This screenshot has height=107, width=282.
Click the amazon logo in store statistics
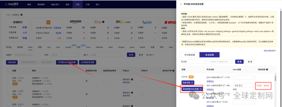point(75,22)
